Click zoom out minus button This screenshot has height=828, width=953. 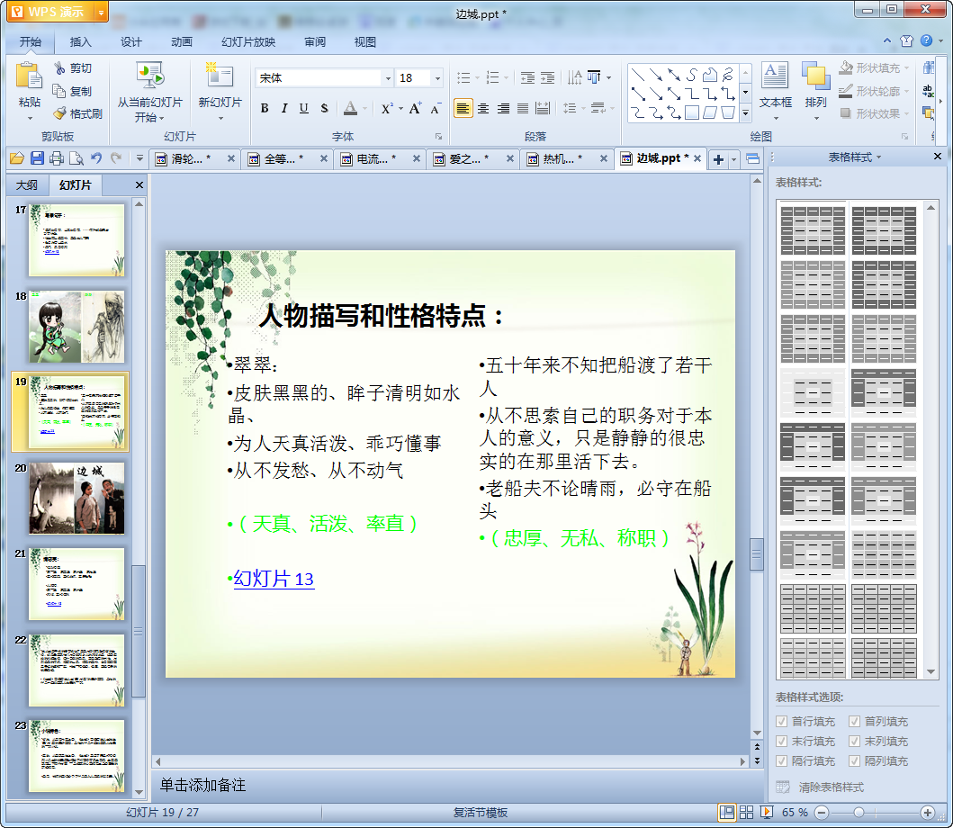(x=821, y=812)
